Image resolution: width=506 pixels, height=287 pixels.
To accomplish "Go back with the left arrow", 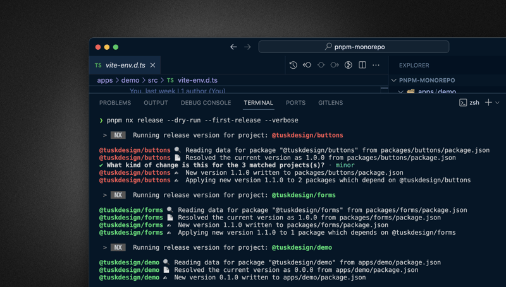I will [233, 47].
